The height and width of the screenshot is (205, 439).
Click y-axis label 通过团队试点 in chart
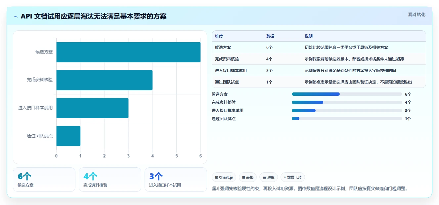click(x=40, y=136)
